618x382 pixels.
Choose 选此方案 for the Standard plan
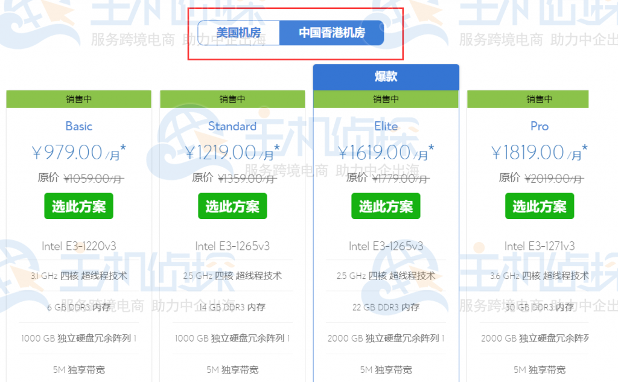click(x=232, y=206)
